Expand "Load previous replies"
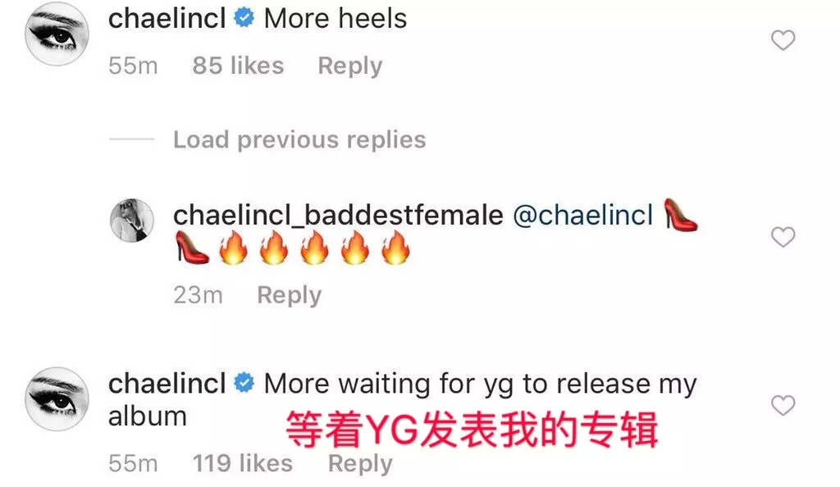840x487 pixels. pyautogui.click(x=299, y=139)
